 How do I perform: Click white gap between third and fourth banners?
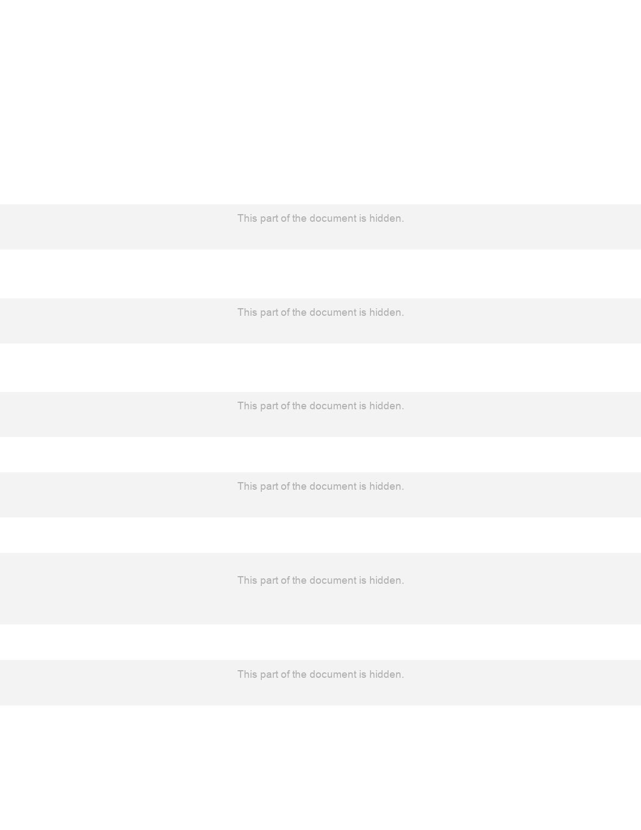320,454
